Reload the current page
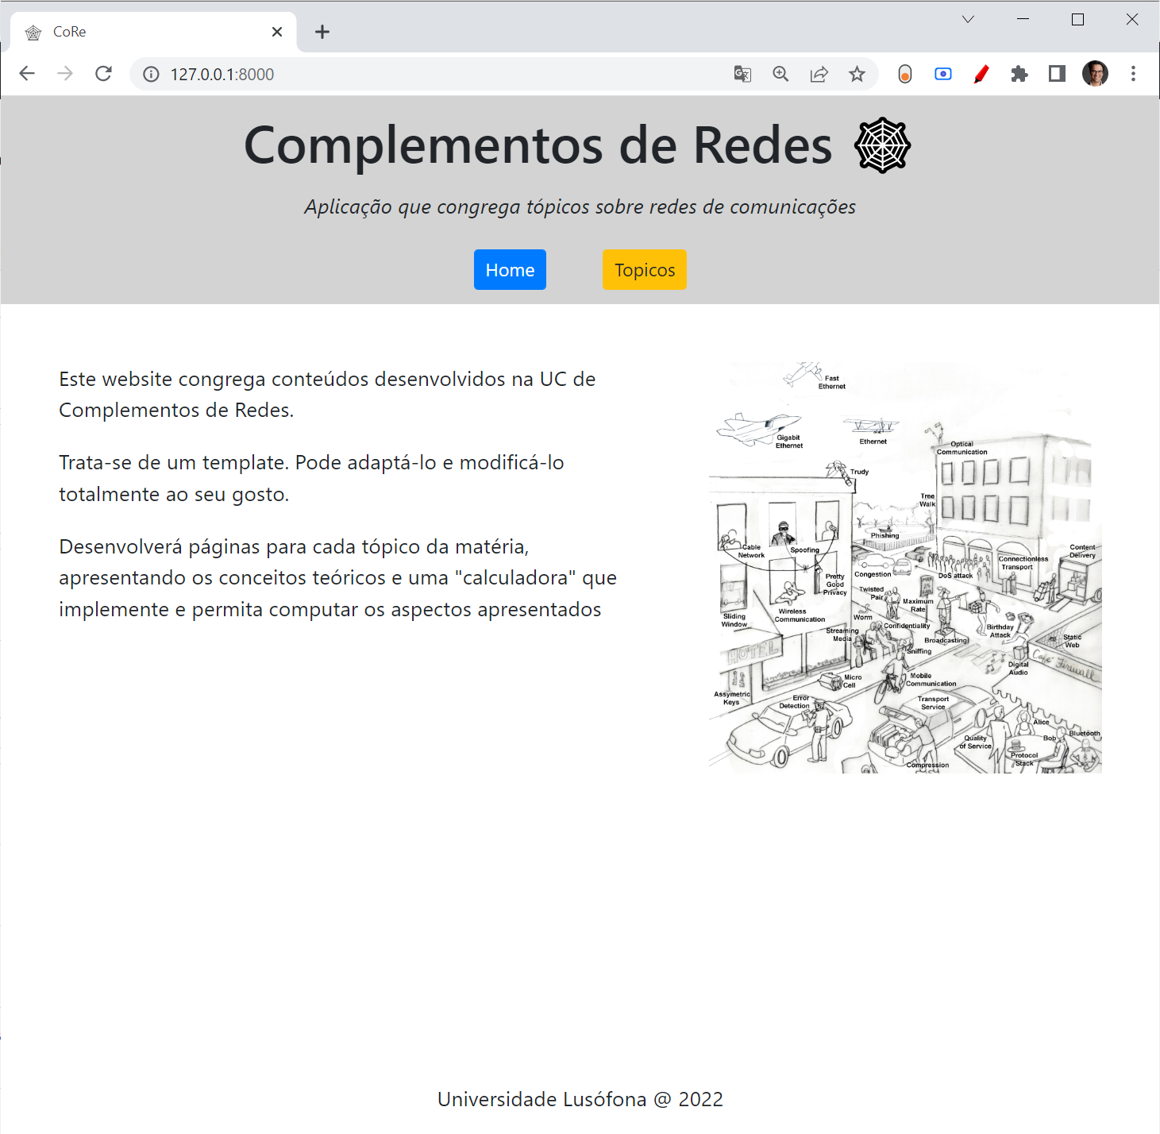Image resolution: width=1160 pixels, height=1134 pixels. [x=104, y=74]
